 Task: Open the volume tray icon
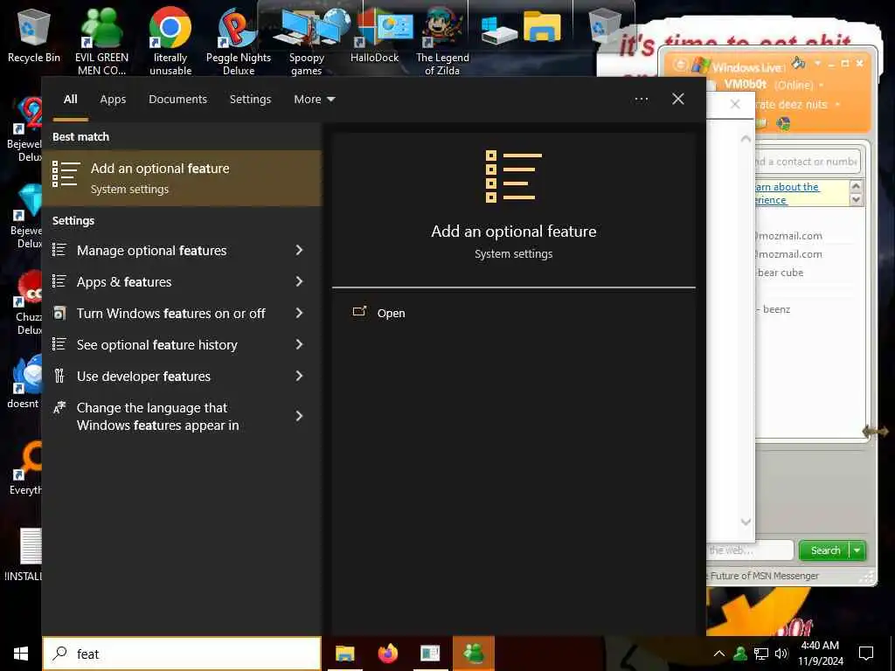(781, 654)
